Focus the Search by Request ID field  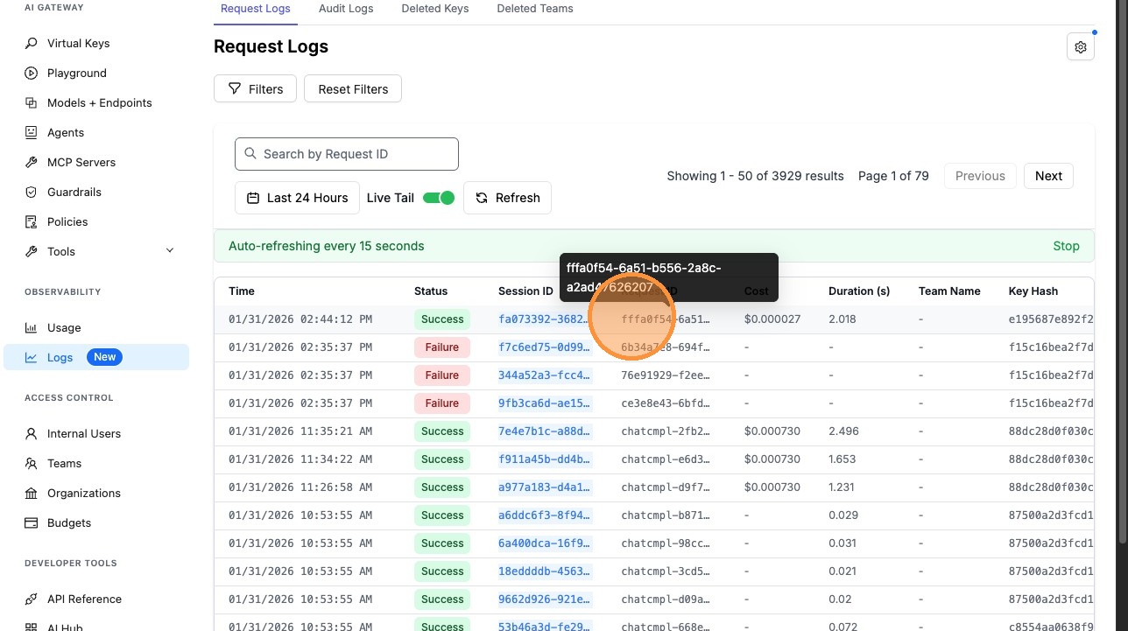(x=347, y=154)
